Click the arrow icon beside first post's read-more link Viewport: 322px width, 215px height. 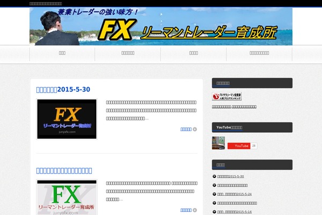coord(195,129)
